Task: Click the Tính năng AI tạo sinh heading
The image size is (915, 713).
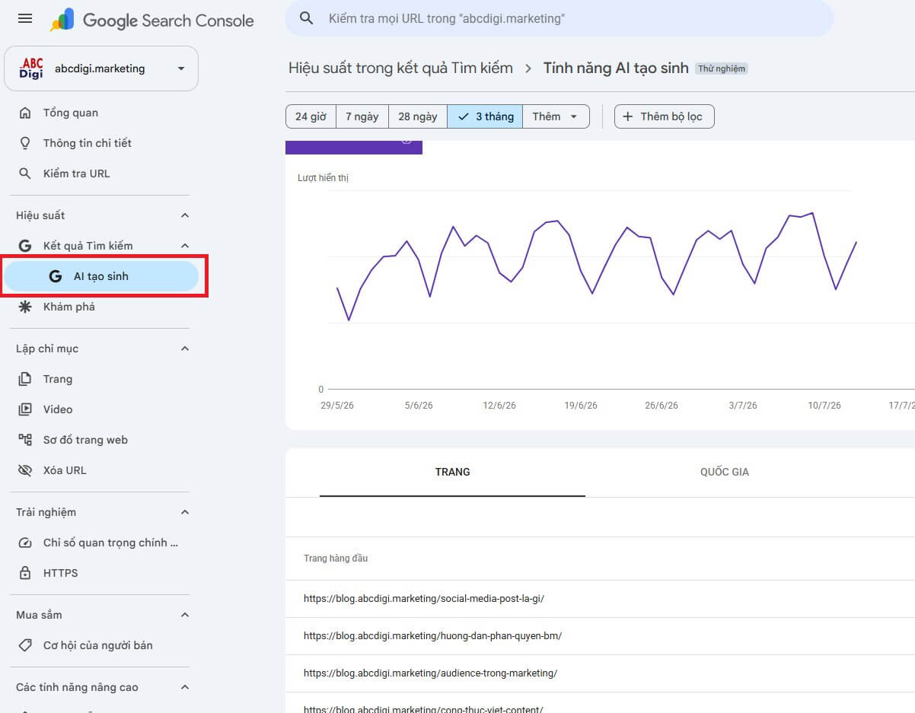Action: (x=616, y=68)
